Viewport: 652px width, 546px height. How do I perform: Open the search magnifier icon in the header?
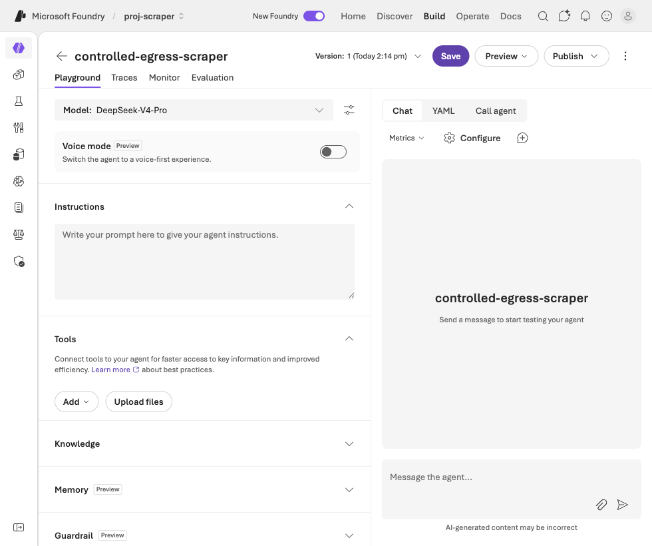tap(543, 16)
